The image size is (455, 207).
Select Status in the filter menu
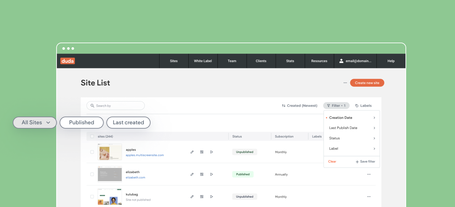(x=352, y=138)
